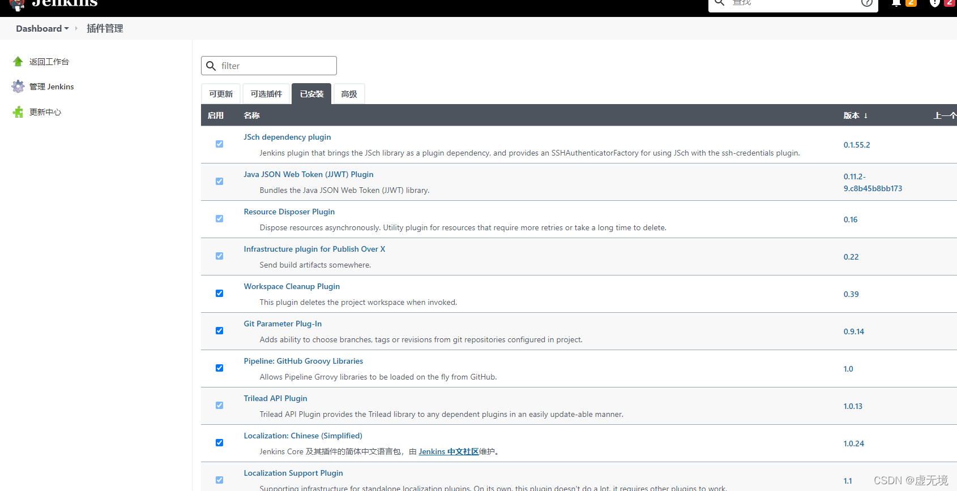Click version 0.22 link

point(851,257)
